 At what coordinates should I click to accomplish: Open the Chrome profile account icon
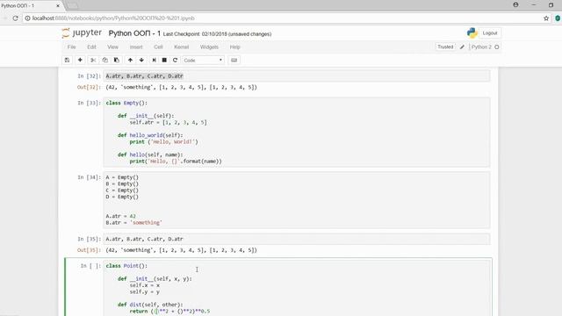click(x=515, y=4)
